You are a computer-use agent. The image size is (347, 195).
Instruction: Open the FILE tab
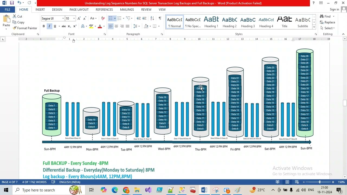click(7, 9)
